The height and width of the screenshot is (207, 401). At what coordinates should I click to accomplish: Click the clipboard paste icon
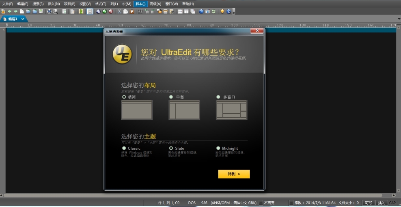132,11
